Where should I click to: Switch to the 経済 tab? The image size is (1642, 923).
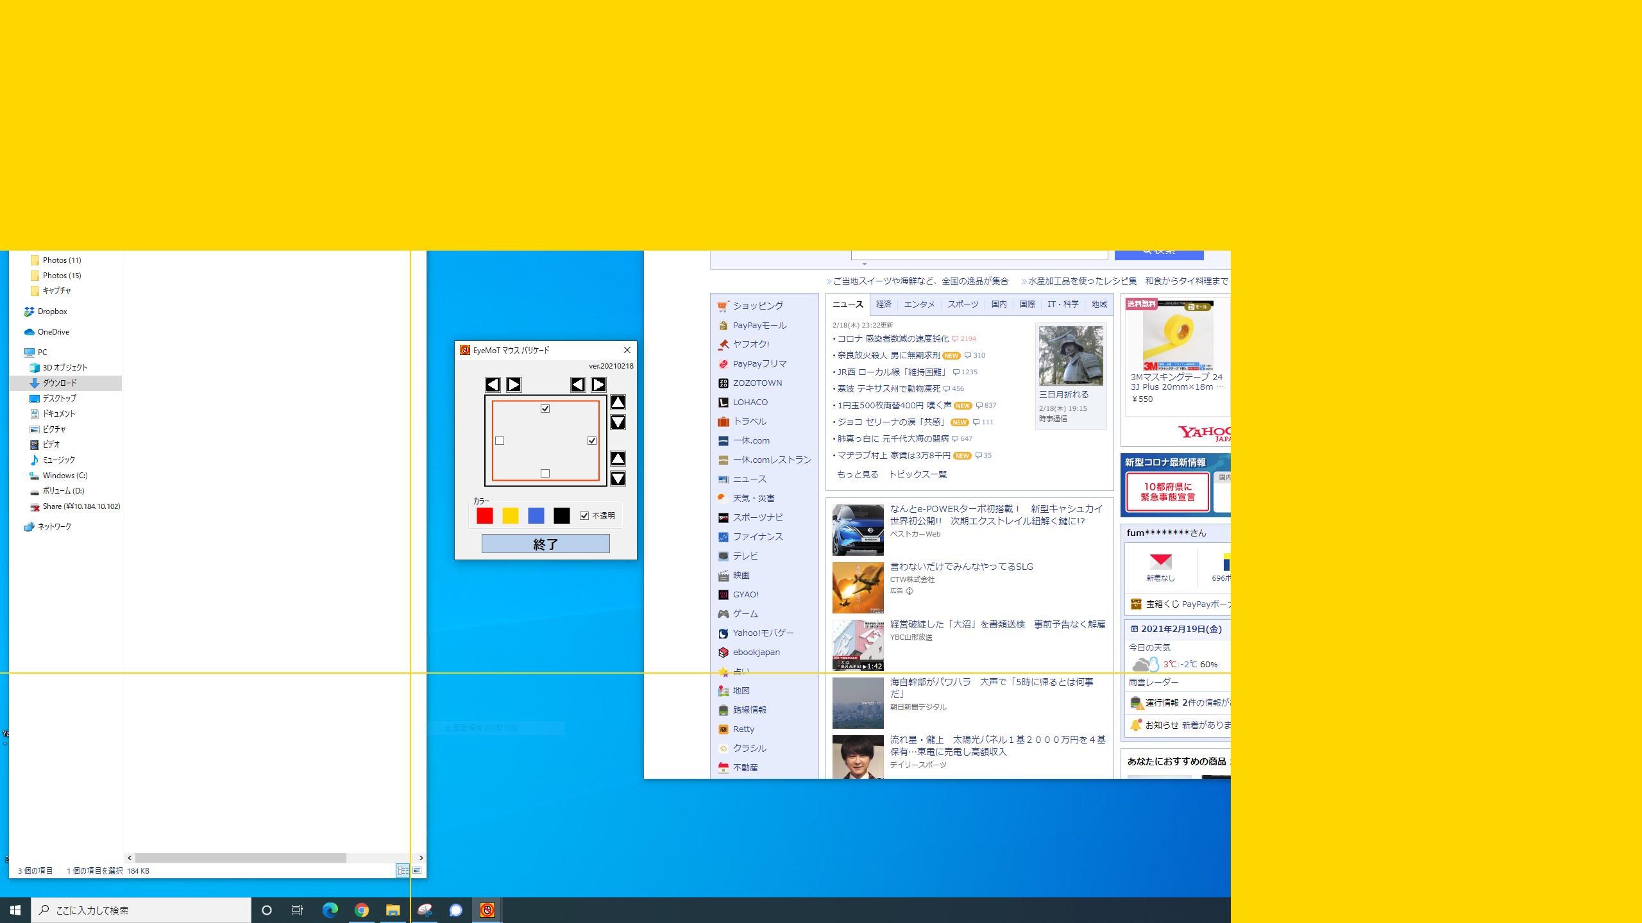click(x=884, y=304)
